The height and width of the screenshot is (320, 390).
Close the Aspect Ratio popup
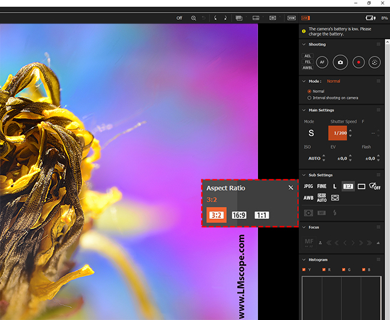(x=291, y=187)
